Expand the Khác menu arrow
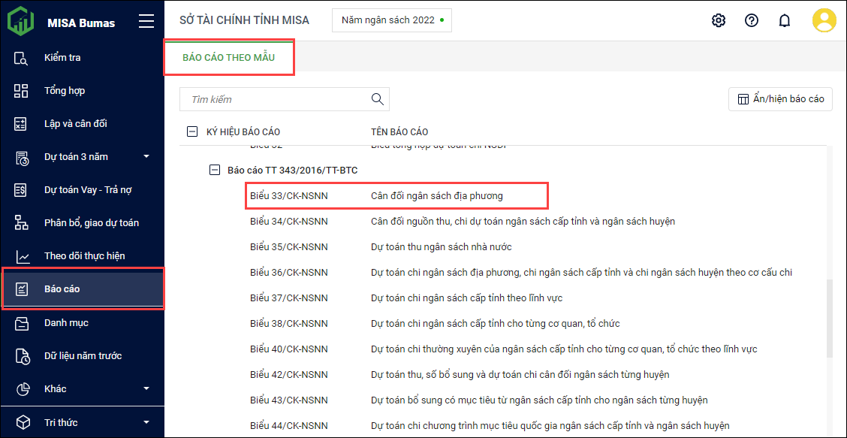Screen dimensions: 847x438 pyautogui.click(x=146, y=389)
